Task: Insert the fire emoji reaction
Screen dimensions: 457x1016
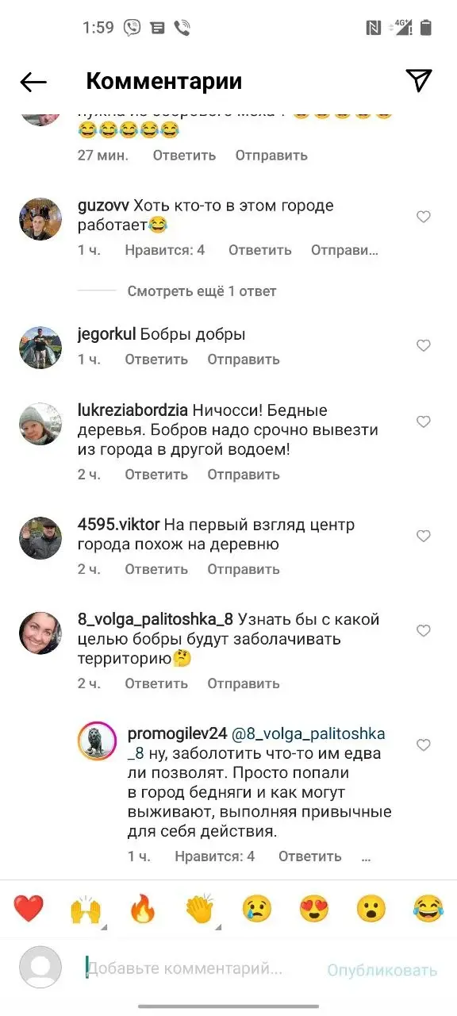Action: (x=143, y=908)
